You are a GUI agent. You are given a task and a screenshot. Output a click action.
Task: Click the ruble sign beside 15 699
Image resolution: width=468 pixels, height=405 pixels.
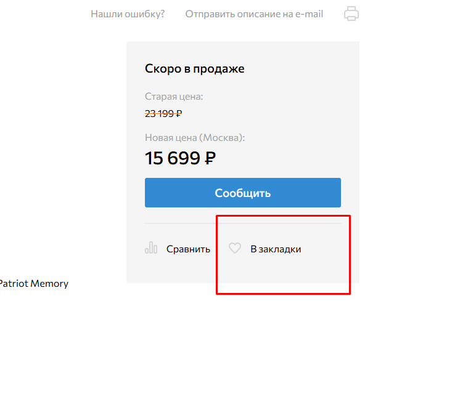[210, 159]
